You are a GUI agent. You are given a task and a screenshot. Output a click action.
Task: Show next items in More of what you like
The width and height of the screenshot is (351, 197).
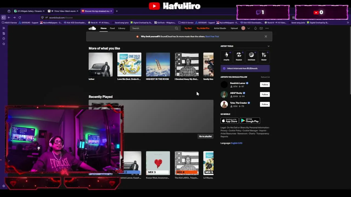click(210, 67)
